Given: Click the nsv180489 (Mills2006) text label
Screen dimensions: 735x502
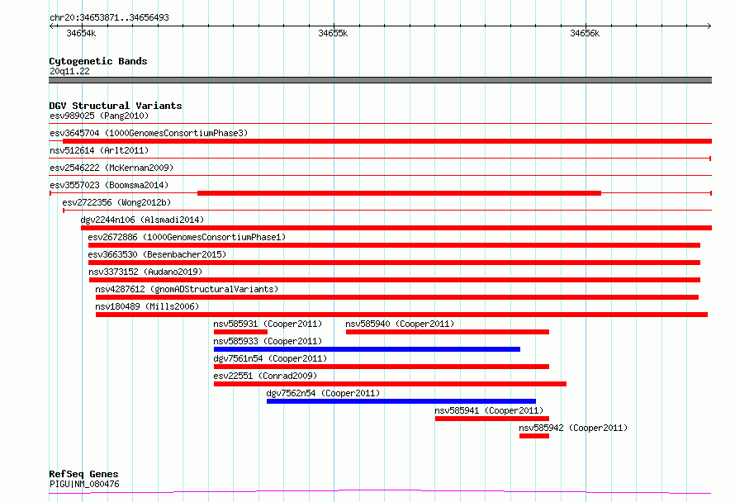Looking at the screenshot, I should tap(147, 306).
